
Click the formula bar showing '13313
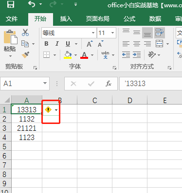point(151,84)
